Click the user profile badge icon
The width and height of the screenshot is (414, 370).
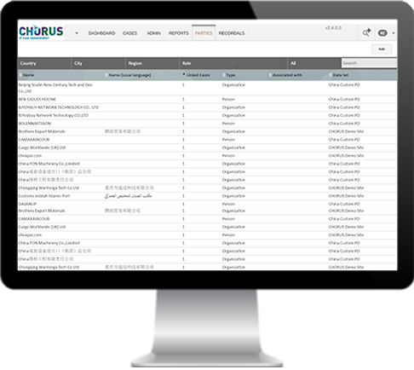coord(382,33)
